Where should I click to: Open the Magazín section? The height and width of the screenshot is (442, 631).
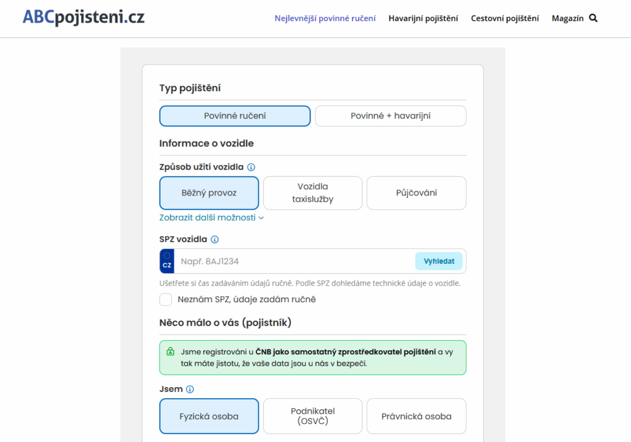point(568,18)
